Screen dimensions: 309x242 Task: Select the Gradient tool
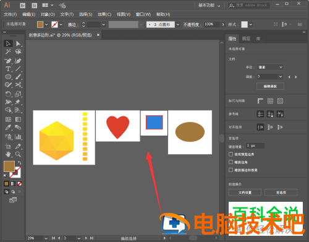[18, 119]
